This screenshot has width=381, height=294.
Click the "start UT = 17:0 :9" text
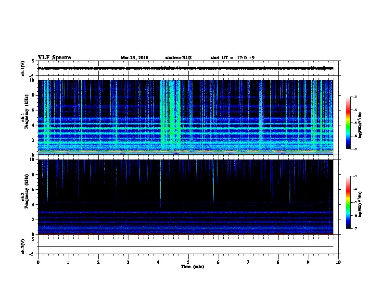pos(232,58)
